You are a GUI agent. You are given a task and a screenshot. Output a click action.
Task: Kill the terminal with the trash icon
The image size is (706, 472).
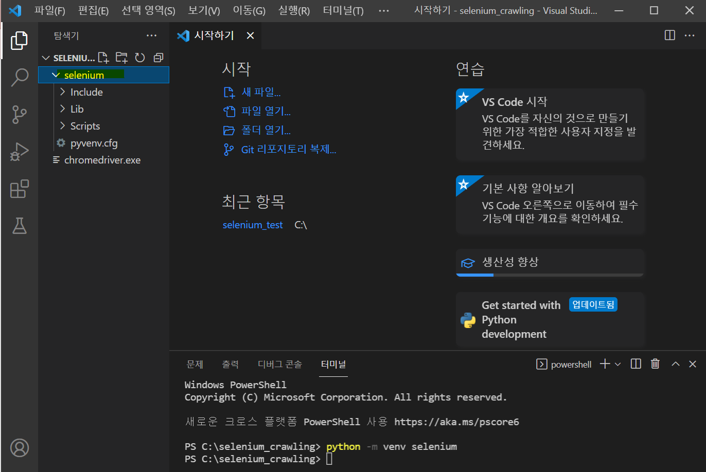tap(655, 364)
